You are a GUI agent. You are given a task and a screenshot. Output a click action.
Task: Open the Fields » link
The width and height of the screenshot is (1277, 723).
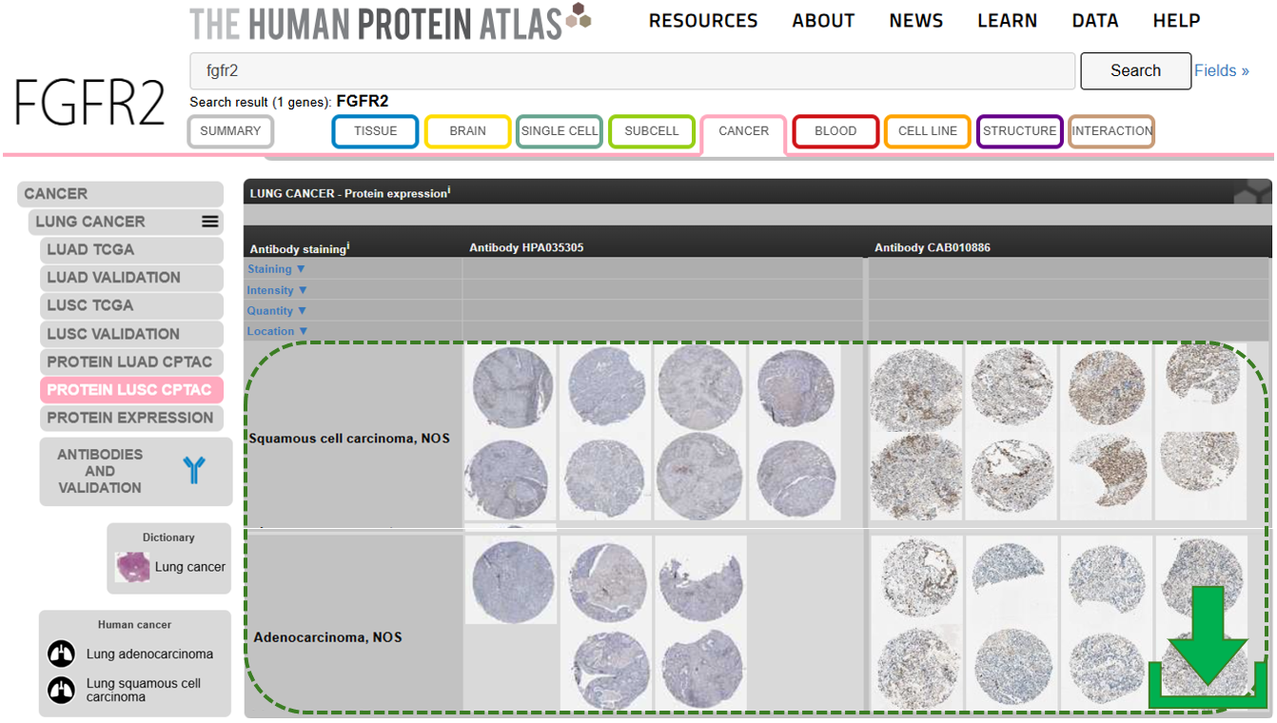click(1221, 70)
